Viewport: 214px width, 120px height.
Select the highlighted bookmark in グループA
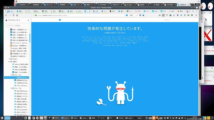click(16, 78)
